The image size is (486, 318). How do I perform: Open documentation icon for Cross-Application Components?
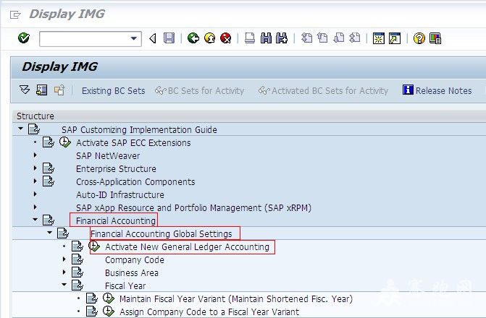coord(49,181)
